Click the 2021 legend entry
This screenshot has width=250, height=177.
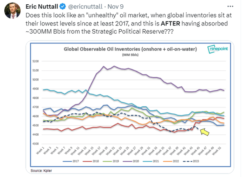[151, 161]
